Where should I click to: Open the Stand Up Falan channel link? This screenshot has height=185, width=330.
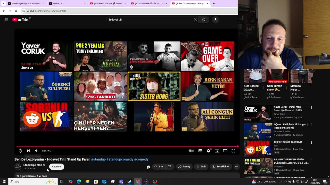(x=32, y=165)
